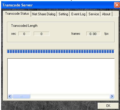Open the Net Share Dialog tab
The width and height of the screenshot is (120, 110).
pyautogui.click(x=44, y=14)
